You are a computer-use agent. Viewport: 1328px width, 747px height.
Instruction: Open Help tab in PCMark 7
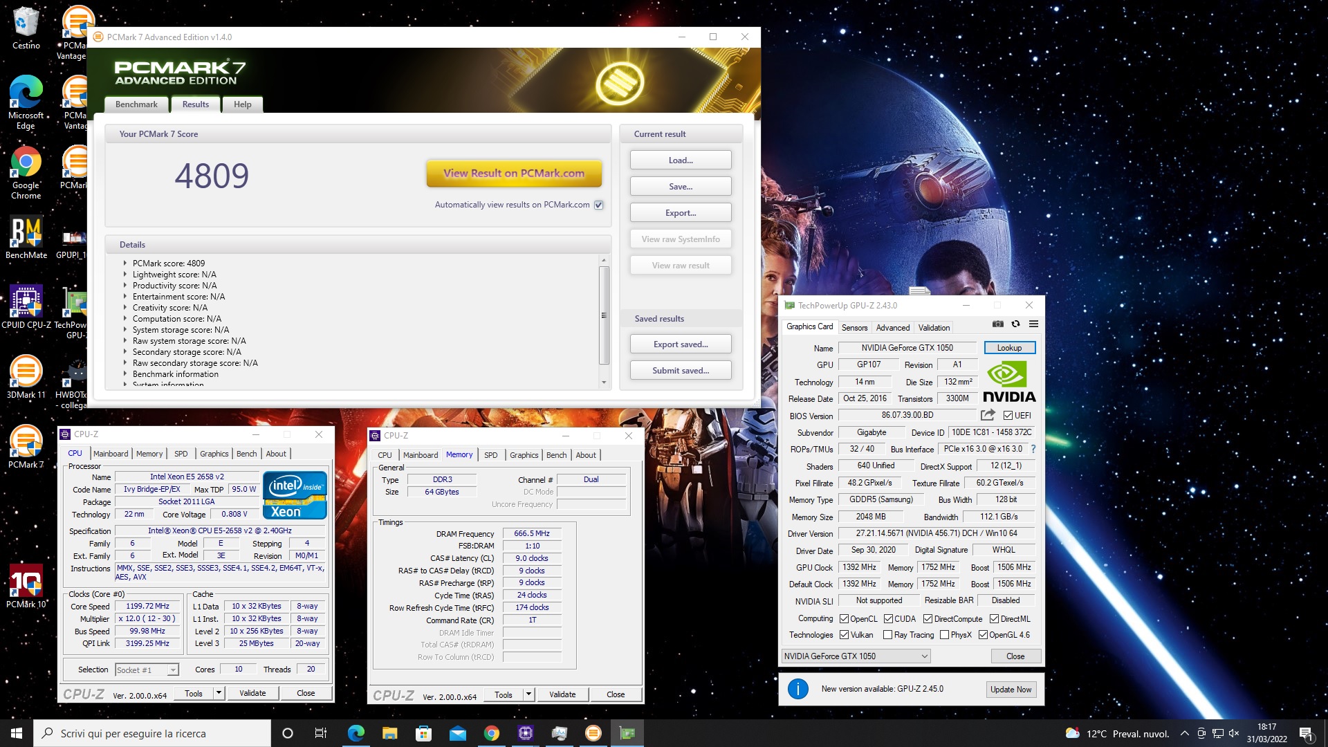(x=243, y=104)
